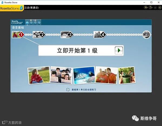162x126 pixels.
Task: Switch to unit 2 bubble
Action: (x=31, y=23)
